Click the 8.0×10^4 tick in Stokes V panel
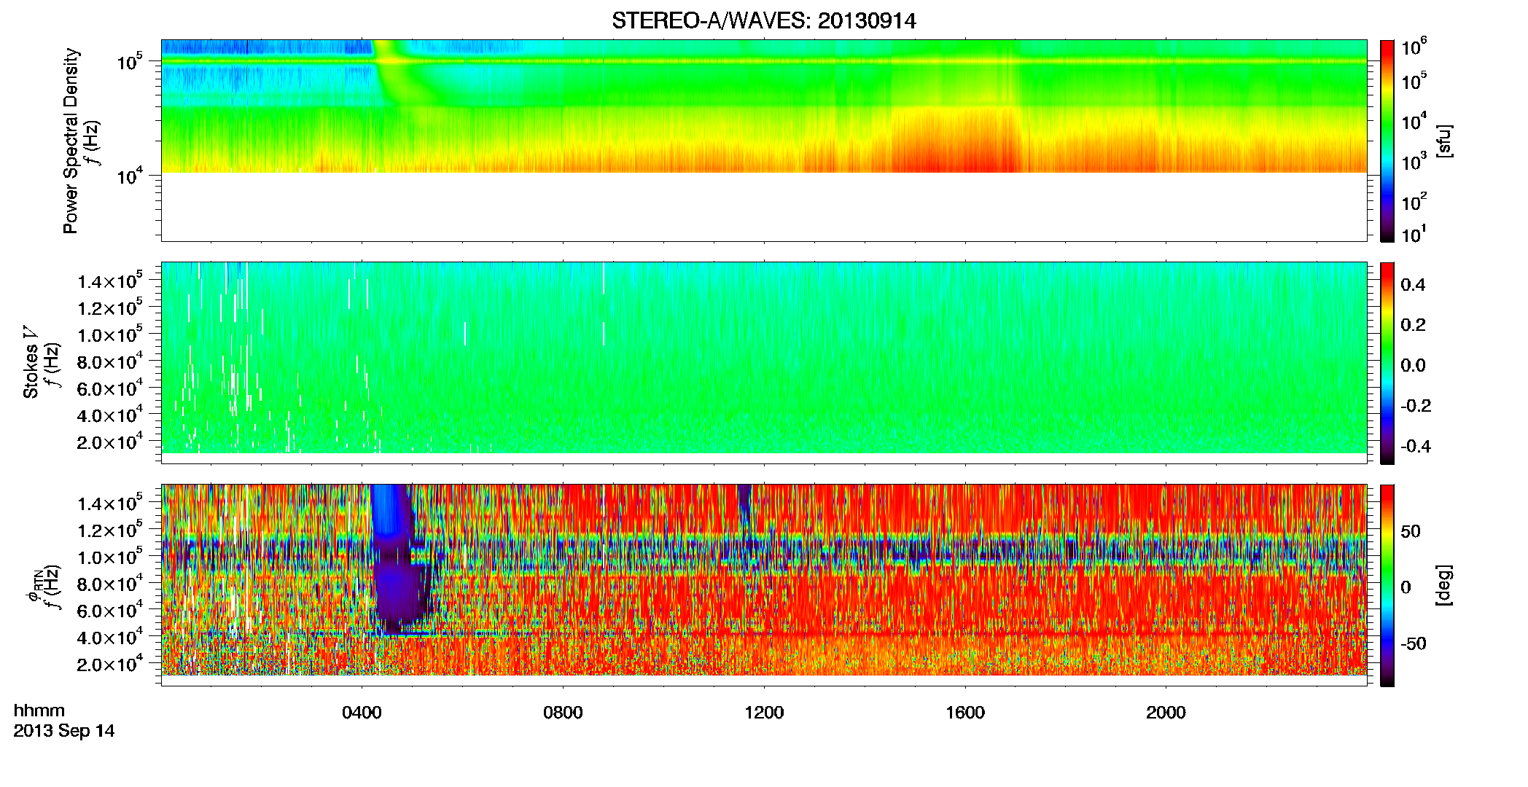The height and width of the screenshot is (787, 1528). 110,361
